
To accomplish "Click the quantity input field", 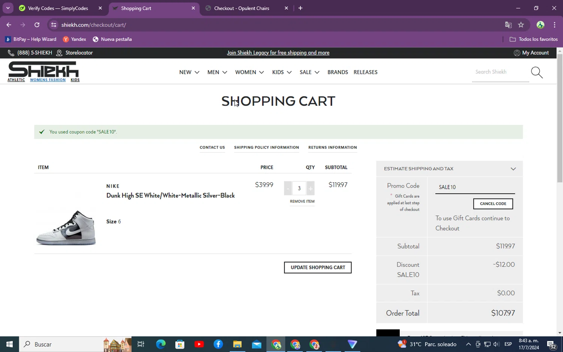I will click(299, 188).
